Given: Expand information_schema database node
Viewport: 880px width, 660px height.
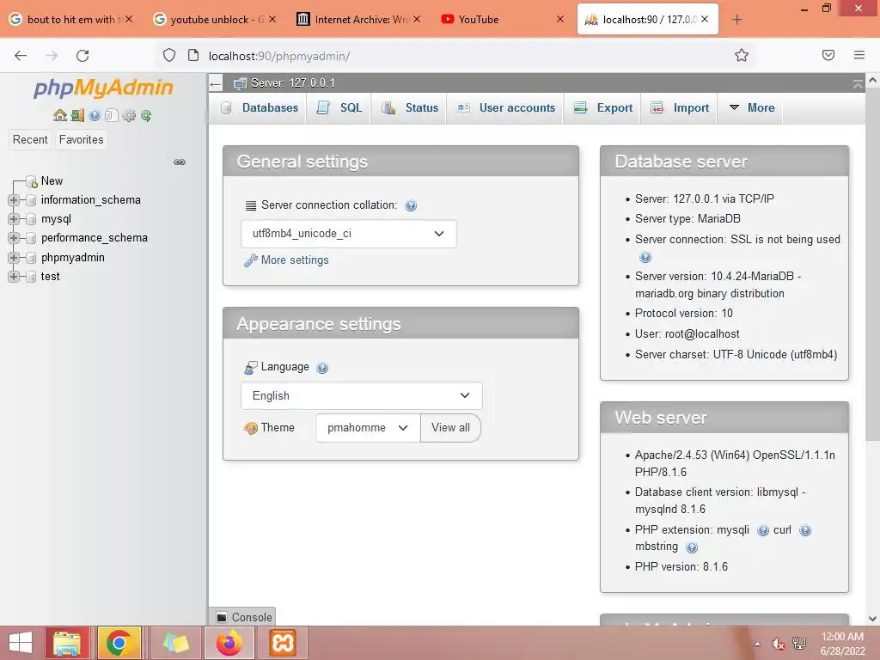Looking at the screenshot, I should click(x=14, y=199).
